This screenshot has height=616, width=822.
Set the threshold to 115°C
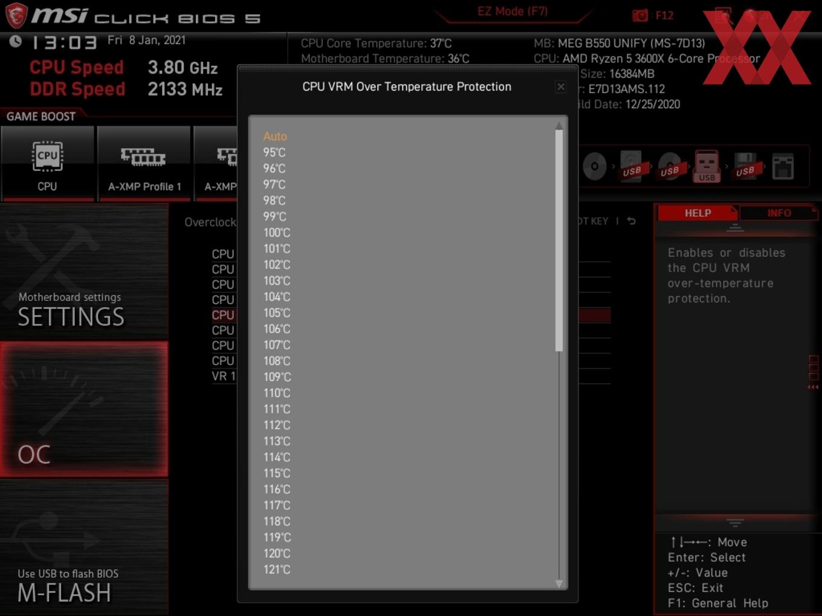277,473
